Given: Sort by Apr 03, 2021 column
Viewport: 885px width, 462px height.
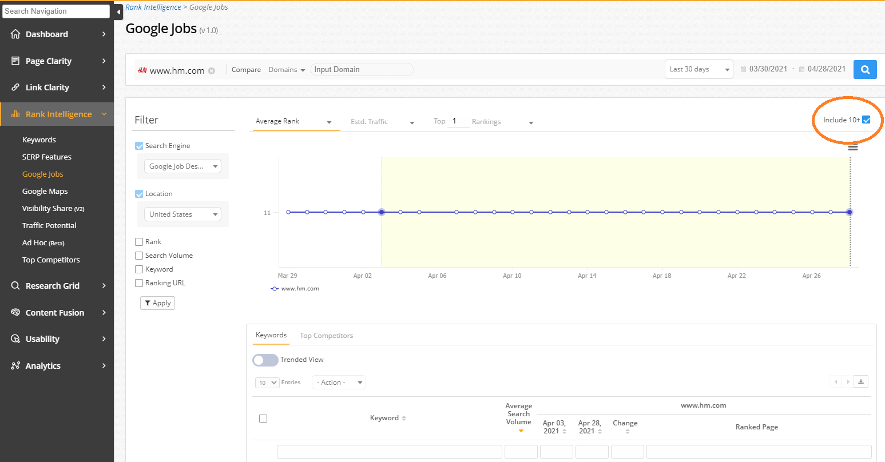Looking at the screenshot, I should coord(565,431).
